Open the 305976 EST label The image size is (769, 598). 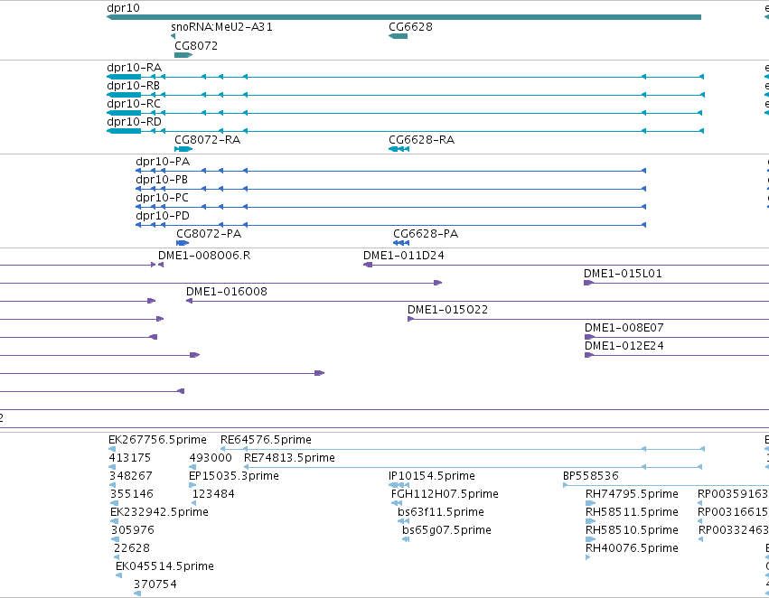click(133, 530)
